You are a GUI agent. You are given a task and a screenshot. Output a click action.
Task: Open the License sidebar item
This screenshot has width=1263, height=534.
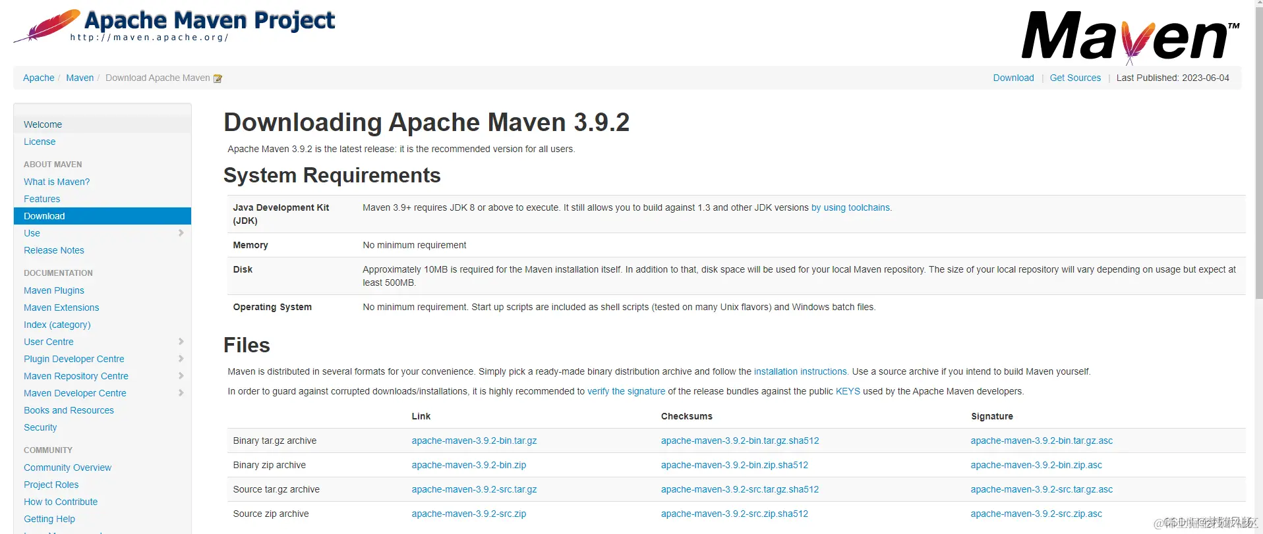coord(40,142)
